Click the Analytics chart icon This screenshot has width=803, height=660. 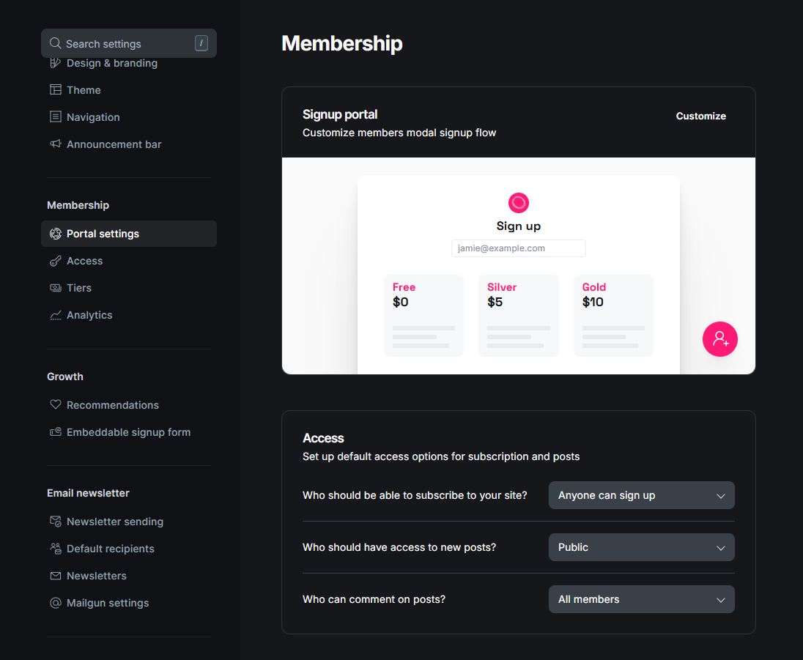pyautogui.click(x=55, y=316)
